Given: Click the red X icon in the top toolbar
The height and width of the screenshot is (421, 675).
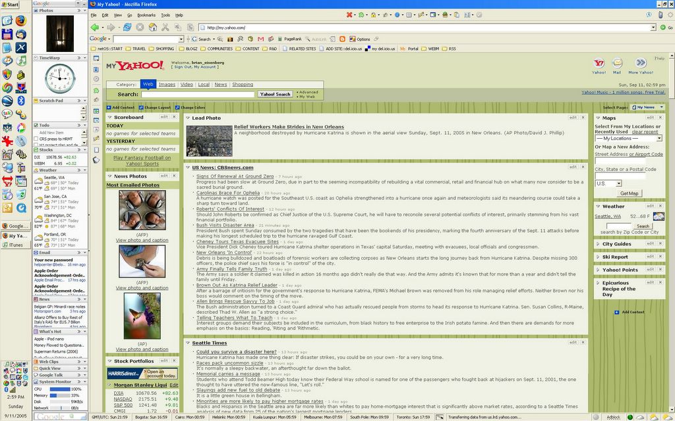Looking at the screenshot, I should [349, 15].
